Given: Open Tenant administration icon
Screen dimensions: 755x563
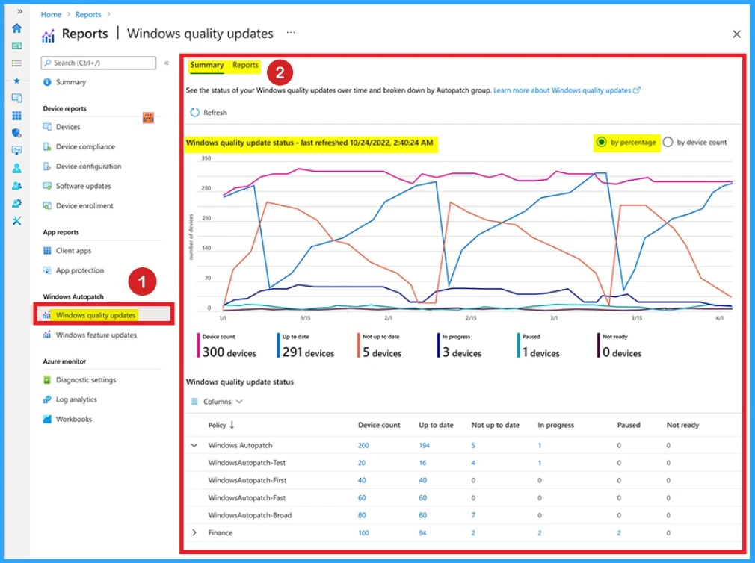Looking at the screenshot, I should (17, 203).
